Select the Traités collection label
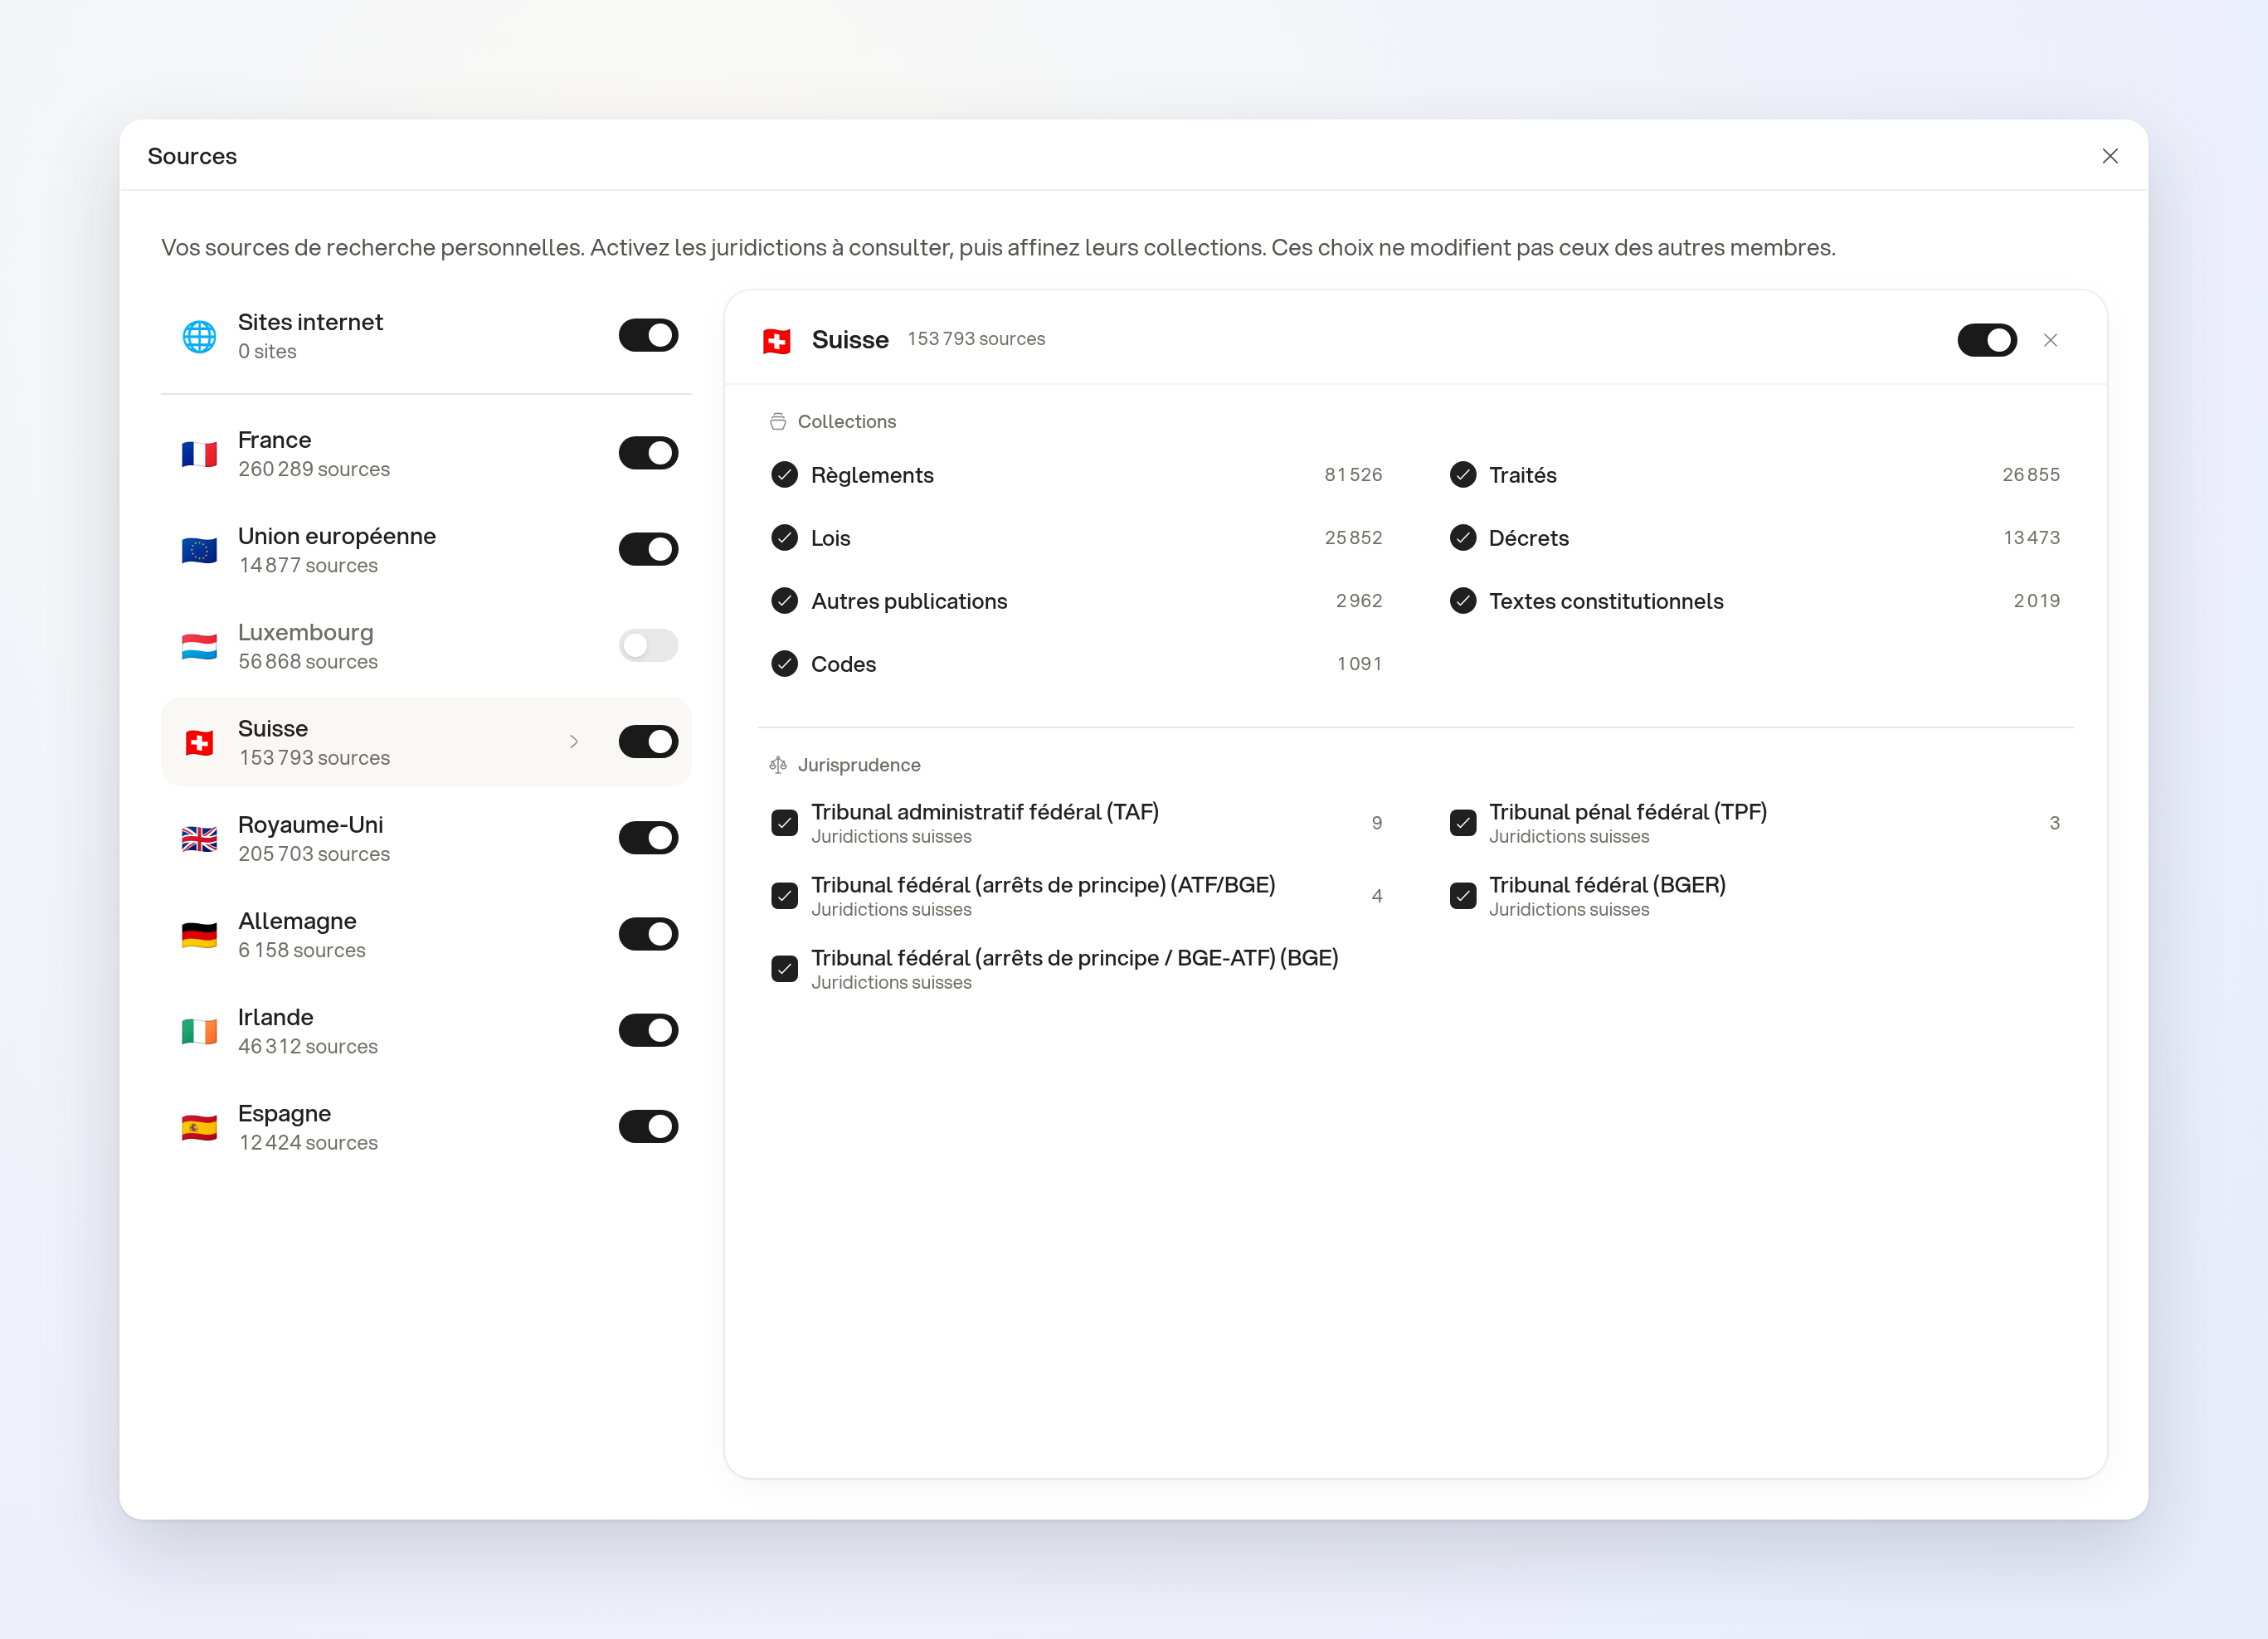Screen dimensions: 2268x1639 point(1522,475)
